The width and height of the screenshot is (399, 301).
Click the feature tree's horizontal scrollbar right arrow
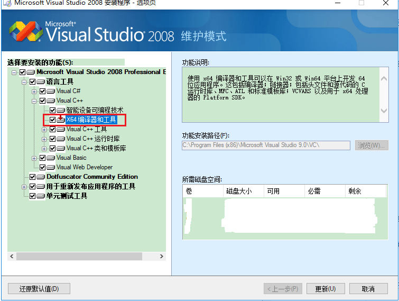pos(162,257)
